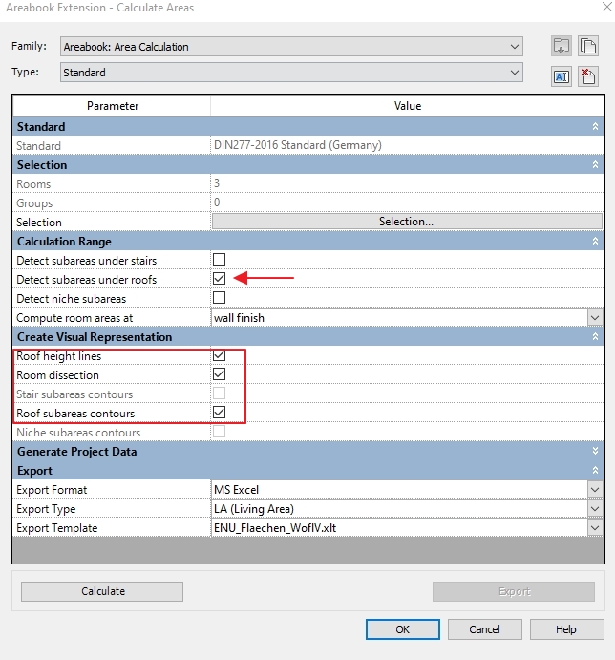Viewport: 615px width, 660px height.
Task: Click the greyed-out Export button
Action: point(514,591)
